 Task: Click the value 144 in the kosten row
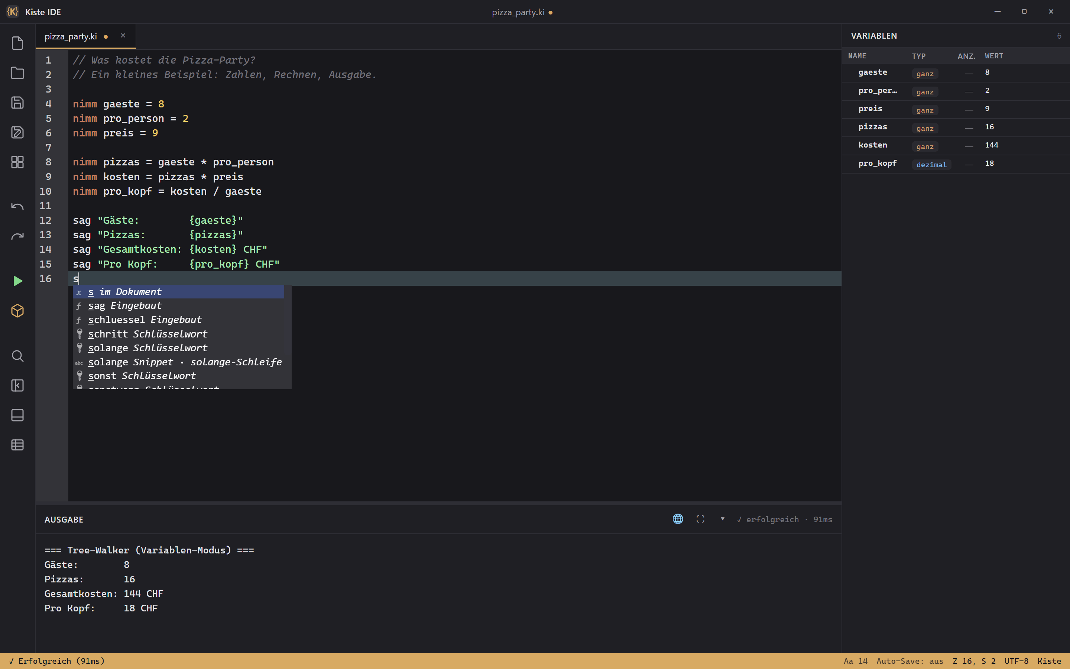coord(991,145)
